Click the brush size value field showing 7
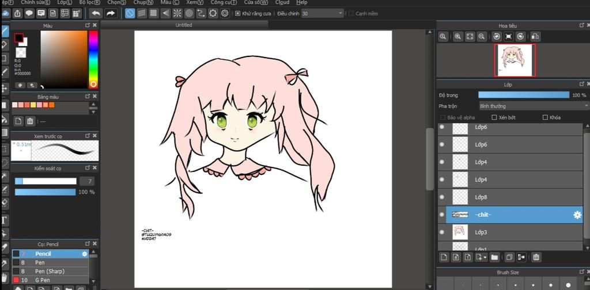 tap(87, 181)
